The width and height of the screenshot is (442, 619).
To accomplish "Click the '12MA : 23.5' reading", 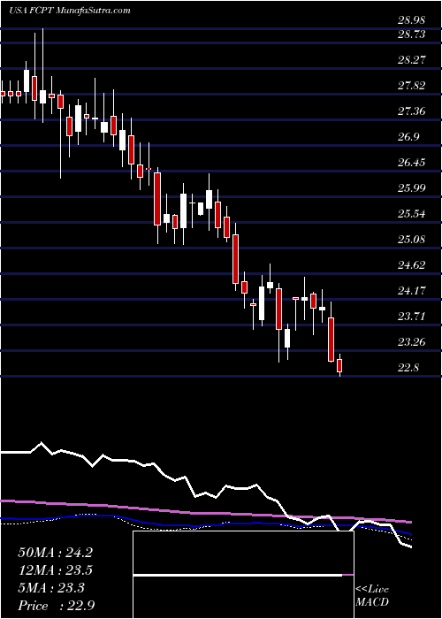I will point(55,570).
